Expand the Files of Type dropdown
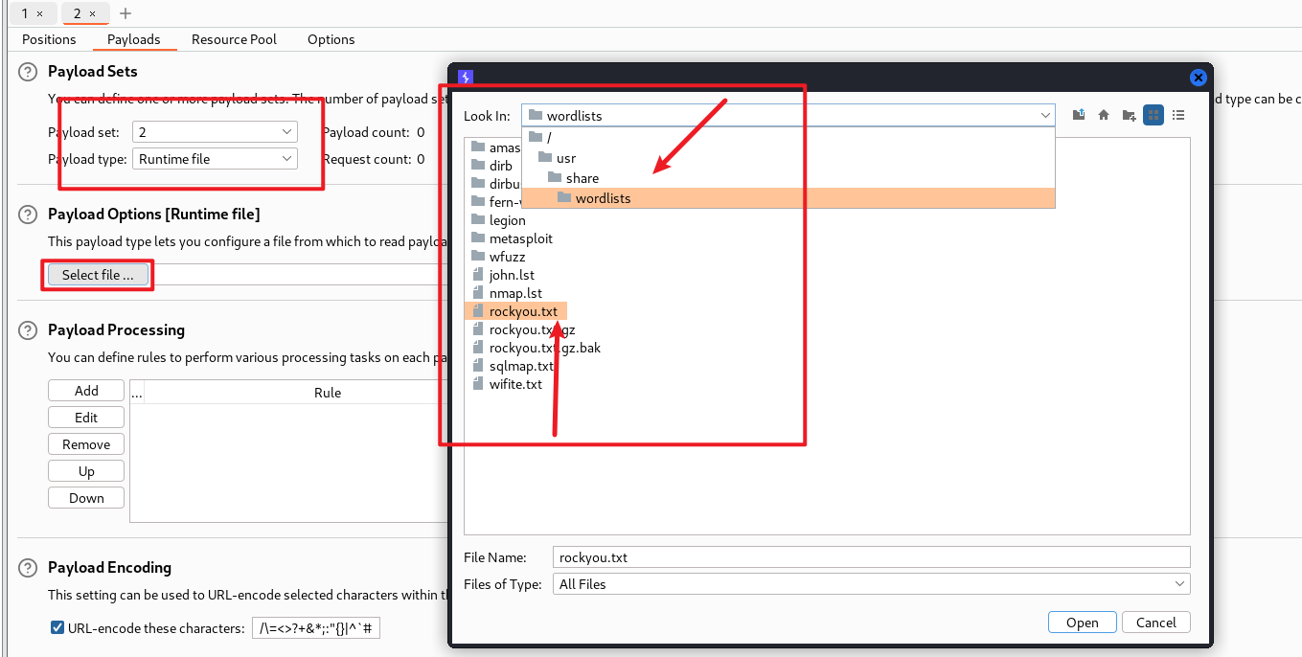Viewport: 1302px width, 657px height. pos(871,584)
